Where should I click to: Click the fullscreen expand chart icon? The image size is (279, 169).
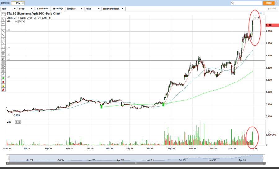3,14
